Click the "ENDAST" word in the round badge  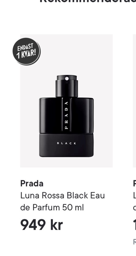[25, 47]
